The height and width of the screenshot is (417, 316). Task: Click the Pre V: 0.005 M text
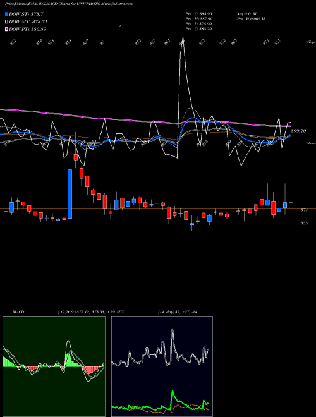(x=250, y=19)
